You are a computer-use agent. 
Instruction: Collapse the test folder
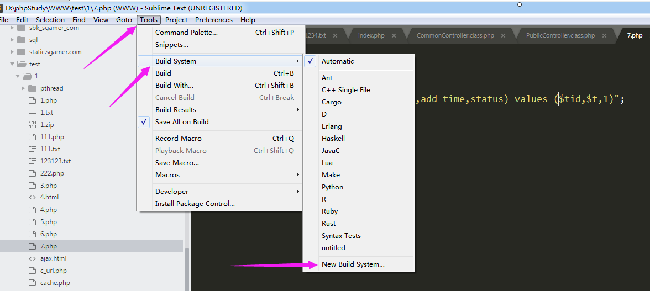coord(13,64)
